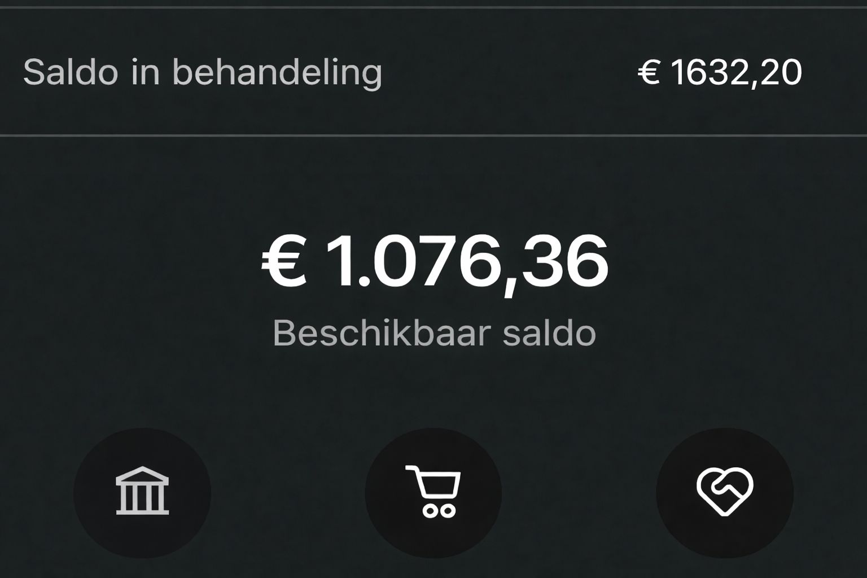The height and width of the screenshot is (578, 867).
Task: Go shopping via the cart icon
Action: tap(433, 492)
